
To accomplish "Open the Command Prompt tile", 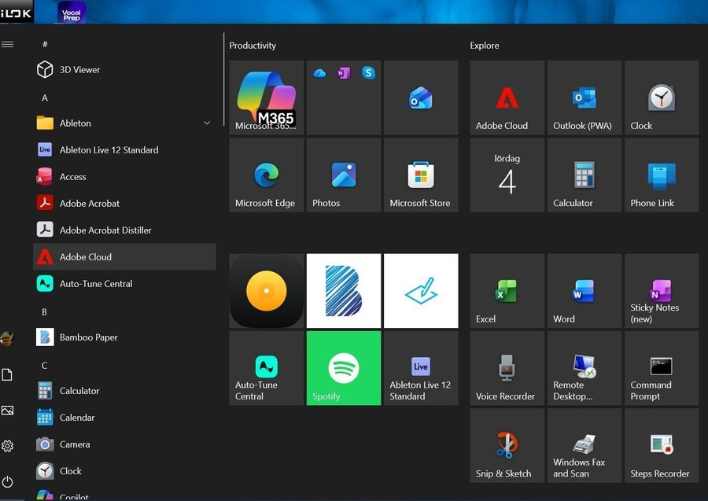I will click(662, 368).
